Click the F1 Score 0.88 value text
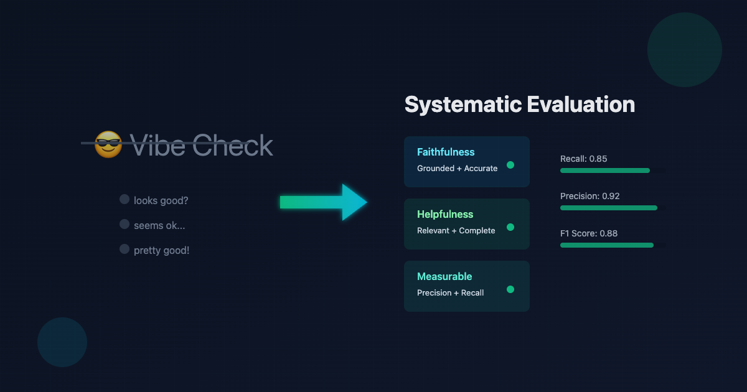 588,233
